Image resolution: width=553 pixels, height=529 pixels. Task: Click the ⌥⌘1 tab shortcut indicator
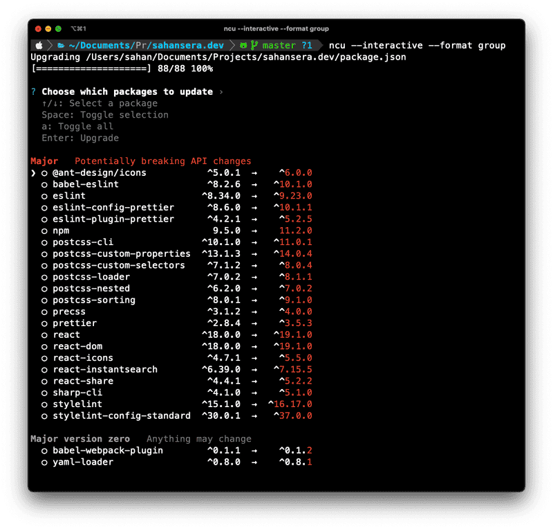click(78, 28)
